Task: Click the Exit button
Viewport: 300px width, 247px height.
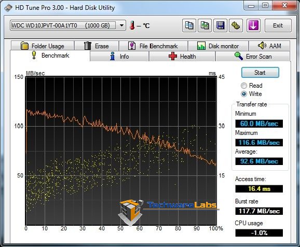Action: [x=278, y=25]
